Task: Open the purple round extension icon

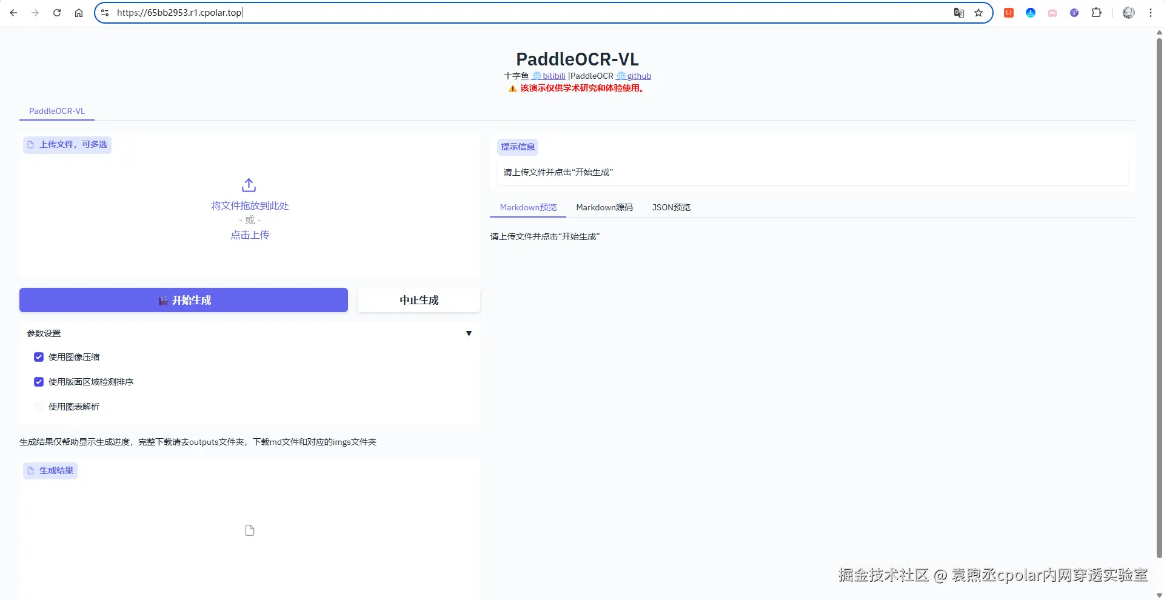Action: (1074, 13)
